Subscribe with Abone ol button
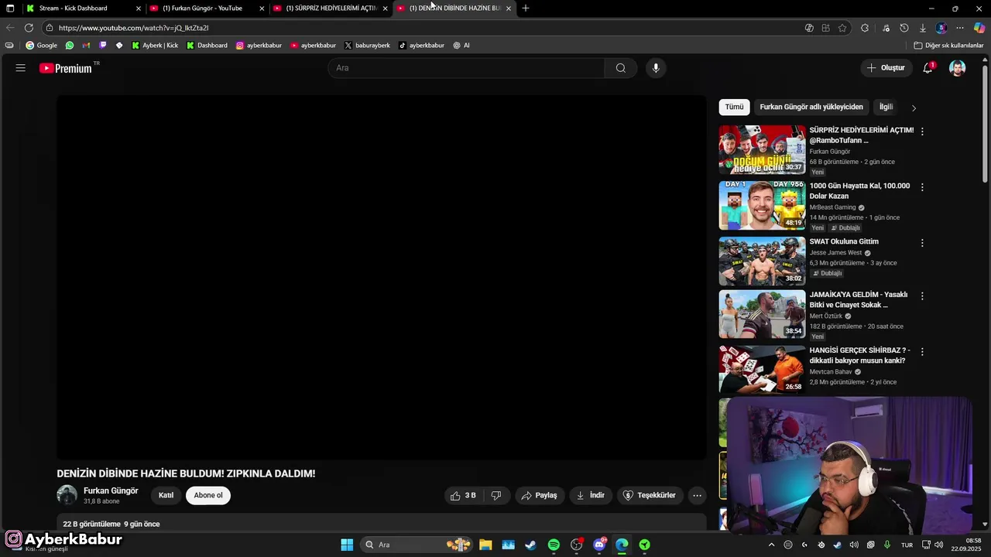This screenshot has height=557, width=991. pyautogui.click(x=208, y=495)
